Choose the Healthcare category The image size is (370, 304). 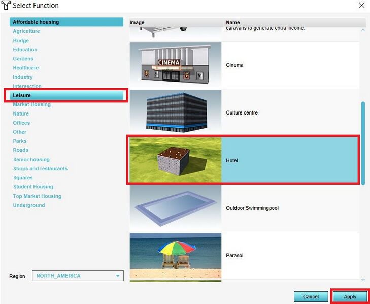pos(26,68)
